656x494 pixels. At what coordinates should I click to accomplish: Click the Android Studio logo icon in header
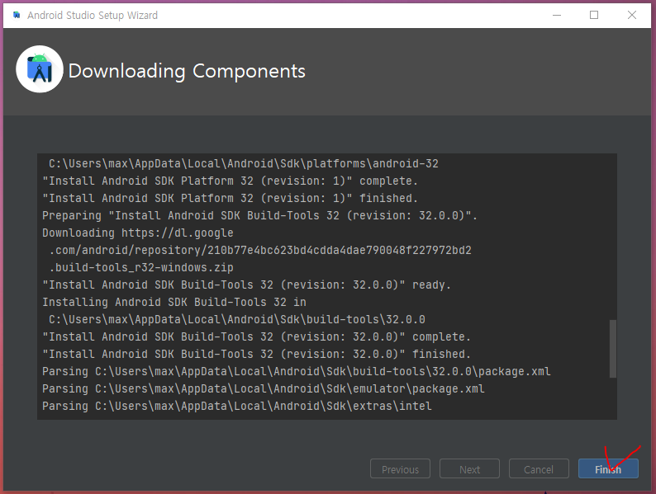point(40,69)
